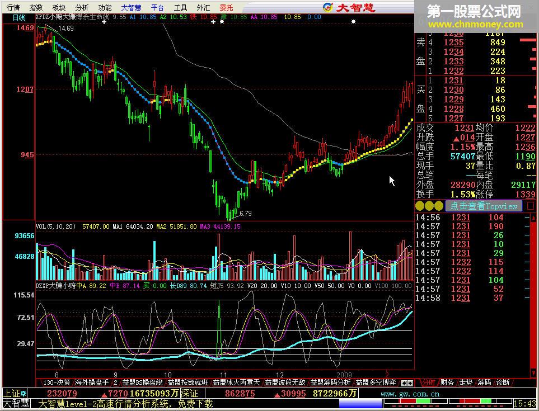Click the 14:58 last trade row
Image resolution: width=539 pixels, height=411 pixels.
(x=472, y=298)
